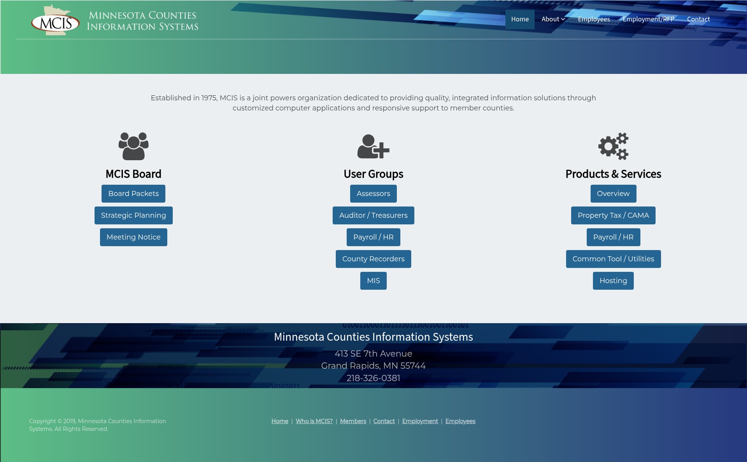
Task: Open the Board Packets button
Action: (x=133, y=194)
